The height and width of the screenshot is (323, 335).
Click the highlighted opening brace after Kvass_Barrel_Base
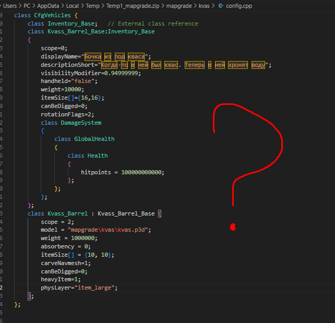pyautogui.click(x=160, y=214)
